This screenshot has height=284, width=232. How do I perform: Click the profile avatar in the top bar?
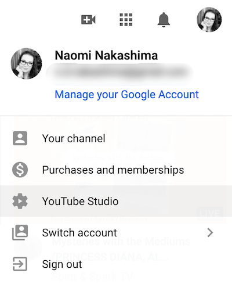point(209,20)
